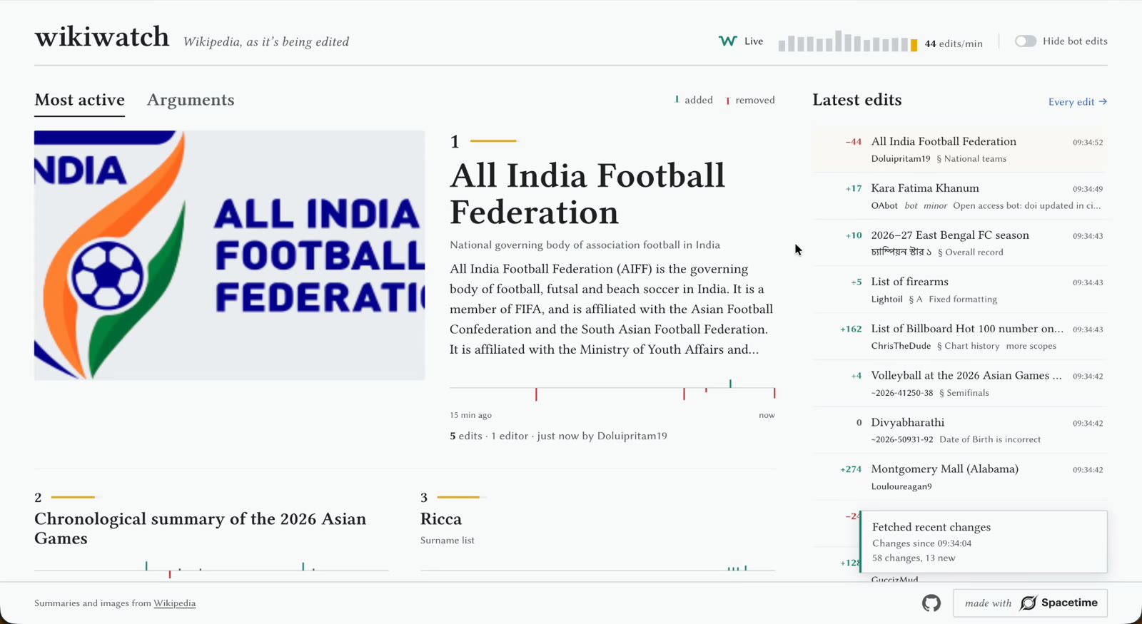The image size is (1142, 624).
Task: Click the 5 edits · 1 editor summary line
Action: tap(558, 436)
